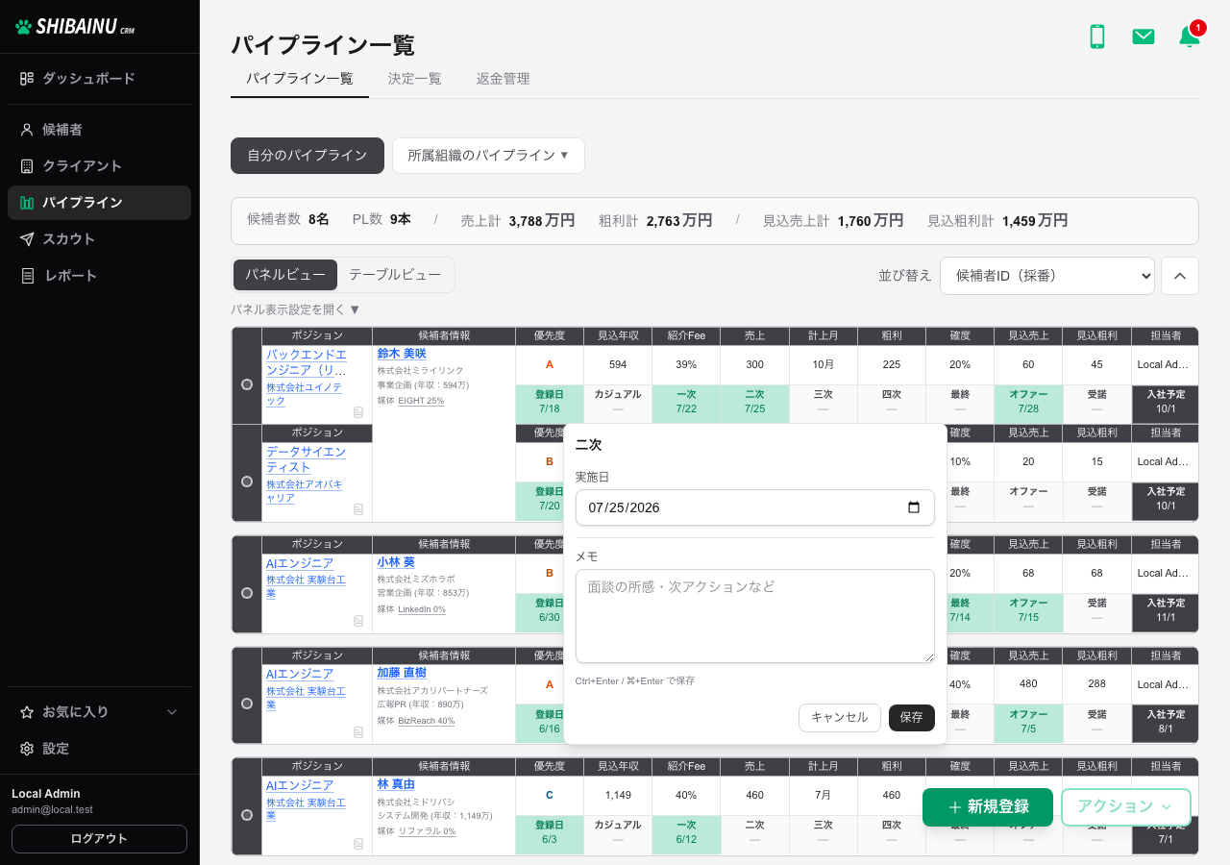Screen dimensions: 1230x865
Task: Open the 並び替え sort select box
Action: [1047, 276]
